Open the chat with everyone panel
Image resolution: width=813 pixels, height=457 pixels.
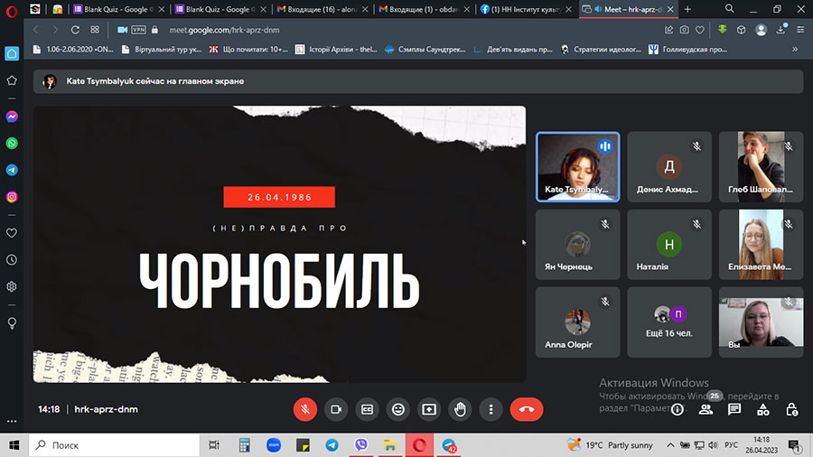point(734,409)
